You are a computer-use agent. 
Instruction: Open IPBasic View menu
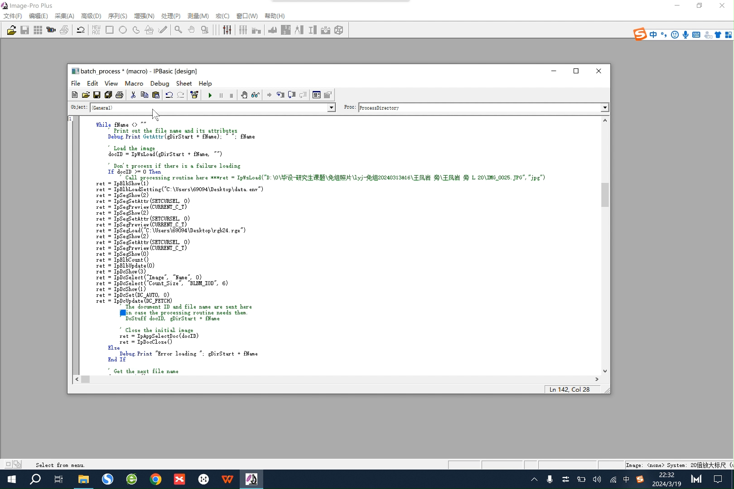tap(111, 83)
